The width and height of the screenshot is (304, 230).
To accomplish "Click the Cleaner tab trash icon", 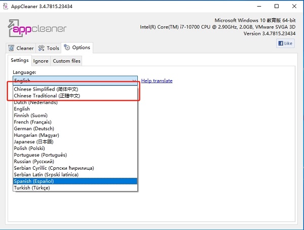I will (11, 48).
